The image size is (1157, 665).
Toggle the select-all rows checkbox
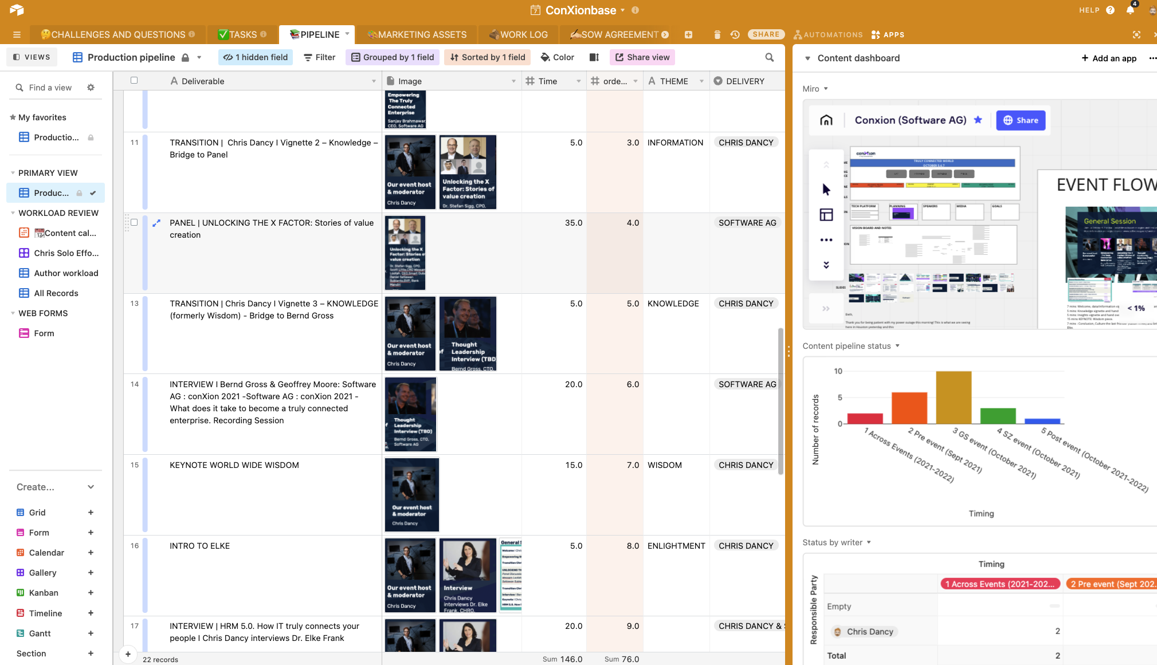pyautogui.click(x=134, y=80)
